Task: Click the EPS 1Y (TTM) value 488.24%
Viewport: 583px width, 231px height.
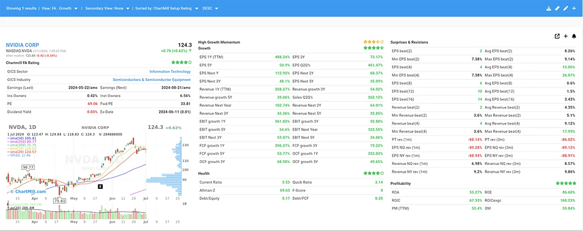Action: coord(281,57)
